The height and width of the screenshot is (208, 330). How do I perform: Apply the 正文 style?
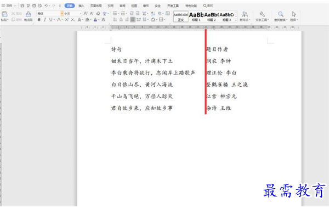tap(180, 16)
